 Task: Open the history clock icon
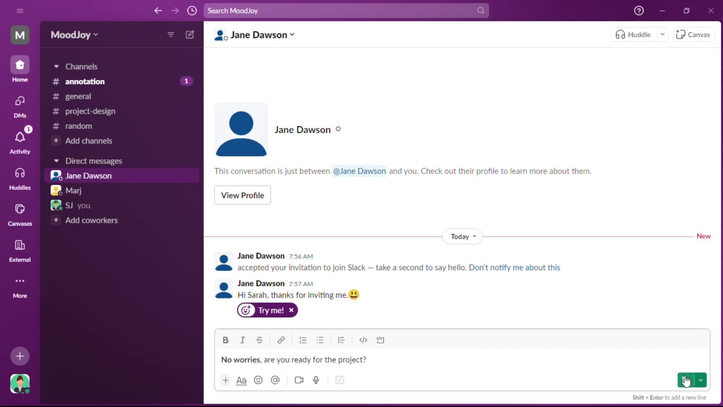pos(192,11)
